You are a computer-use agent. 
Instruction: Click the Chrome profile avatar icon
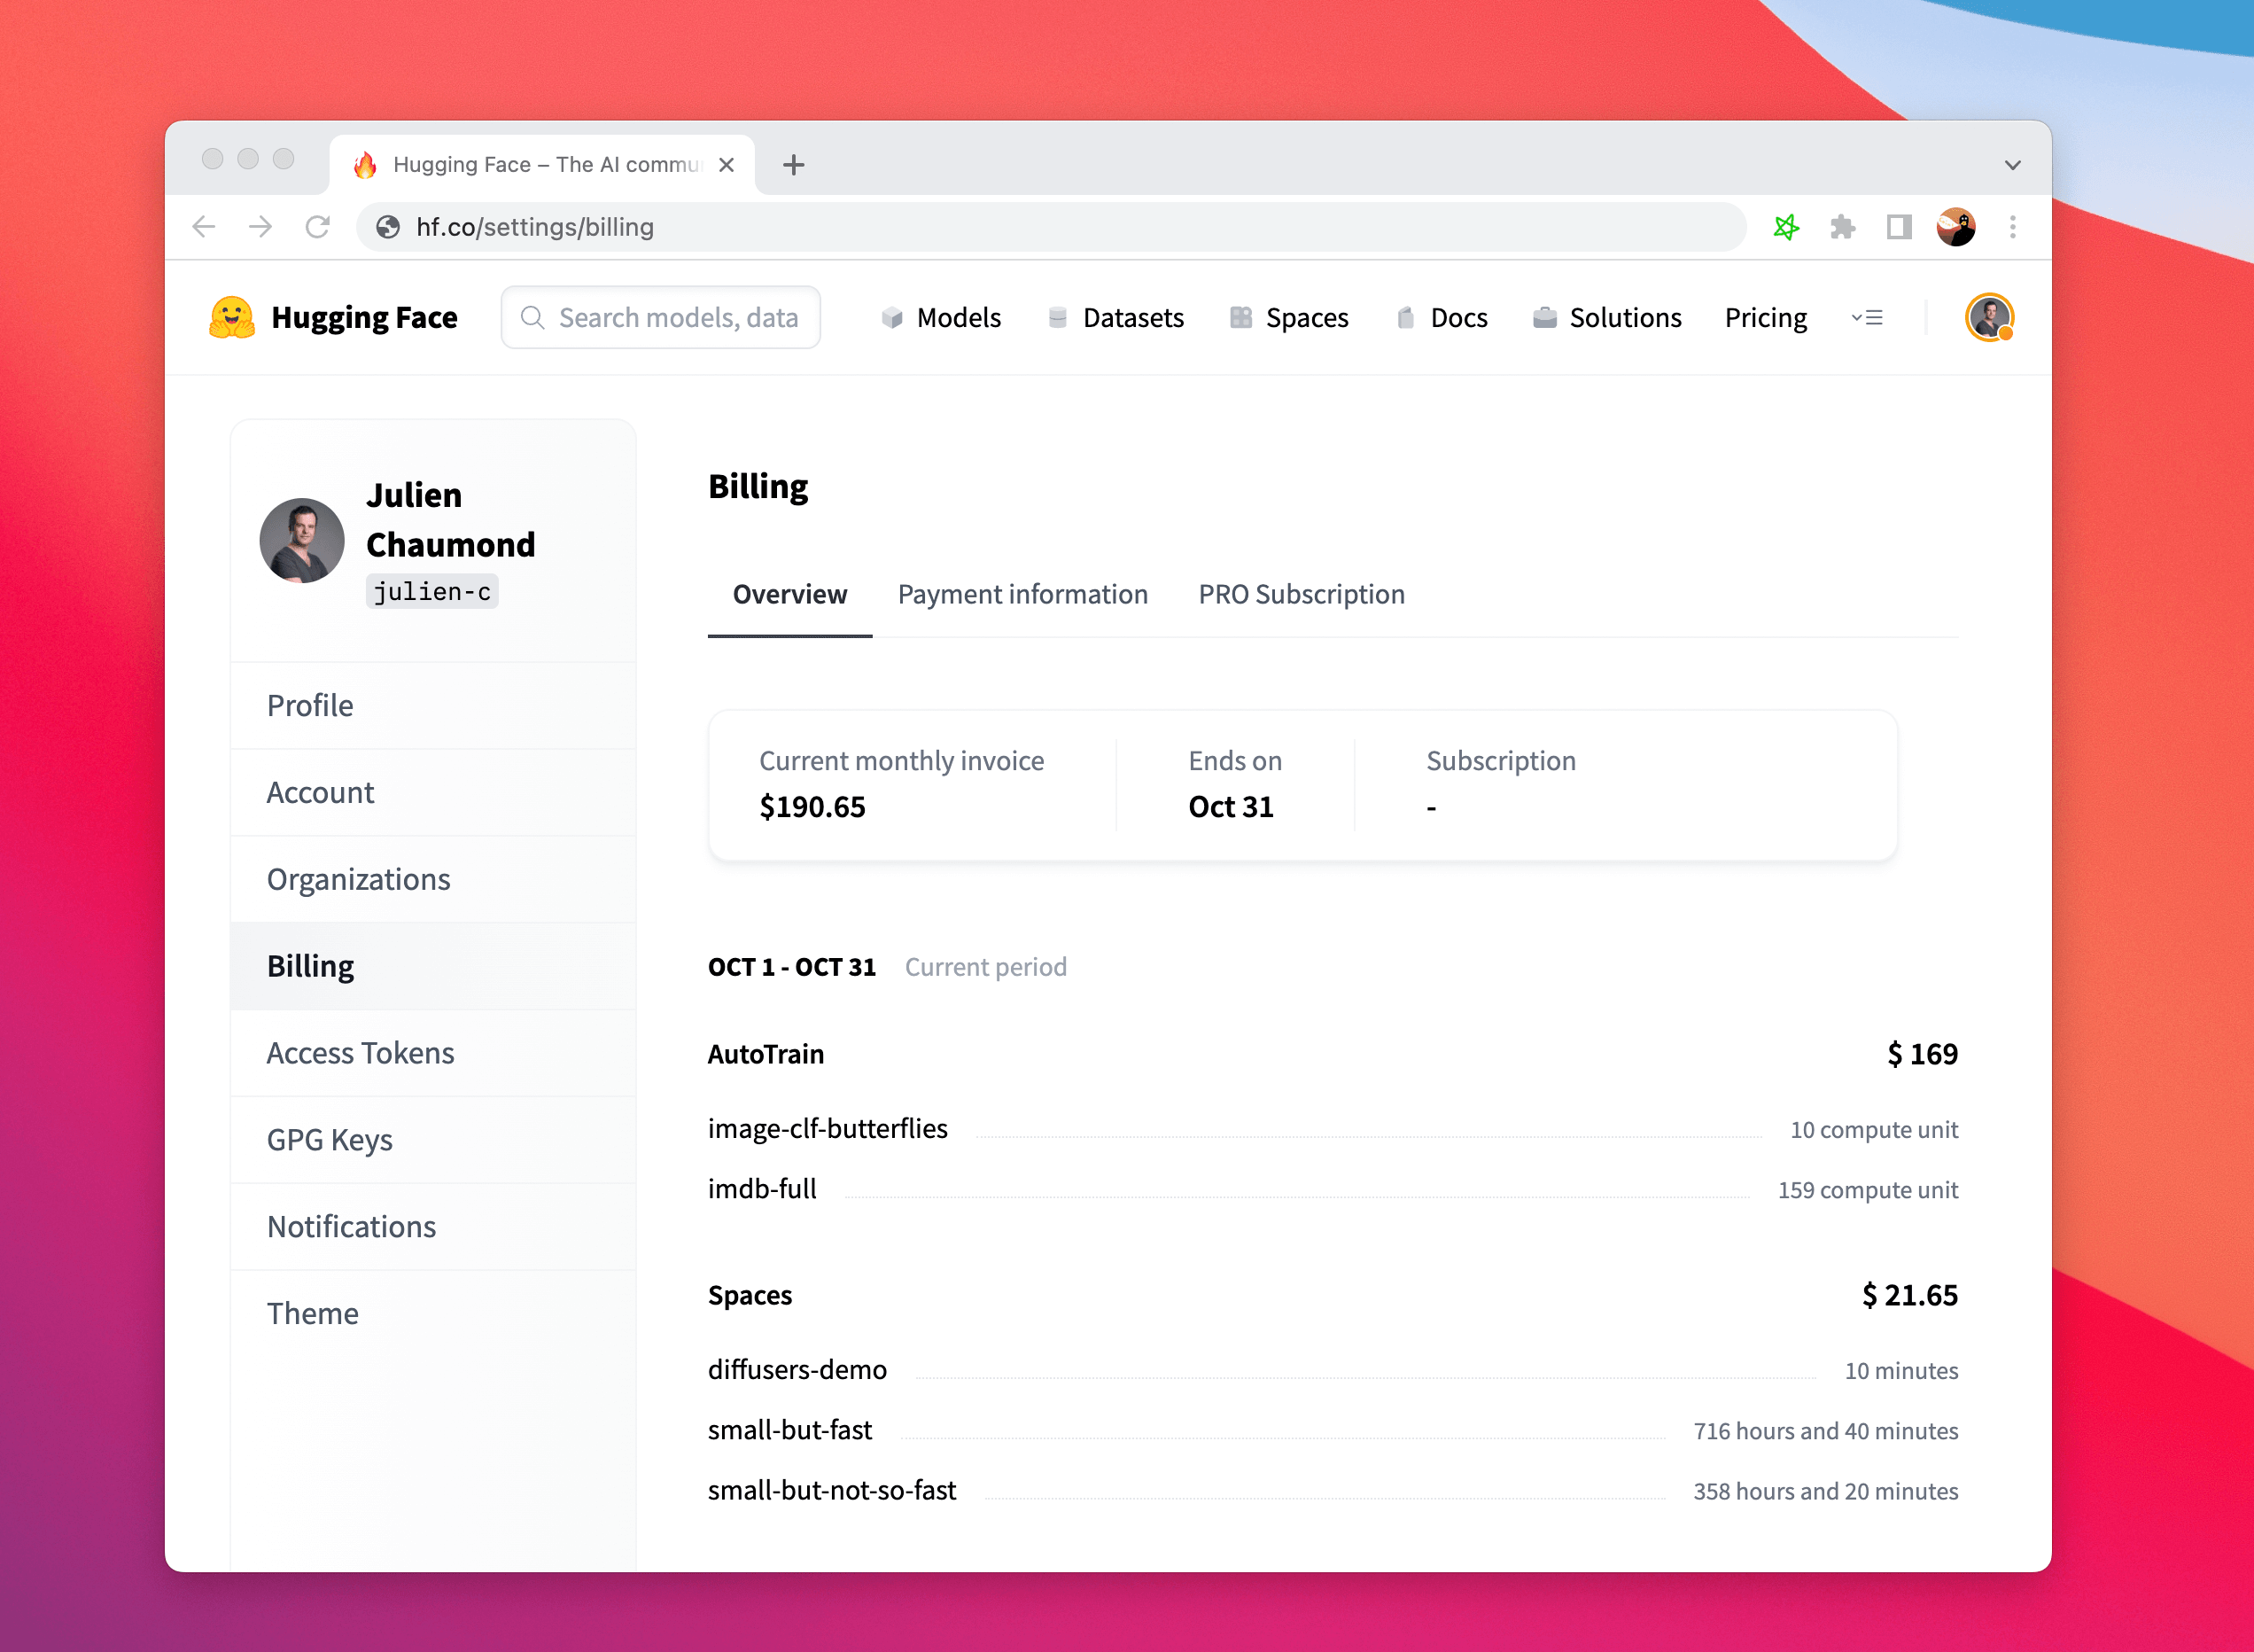coord(1955,227)
